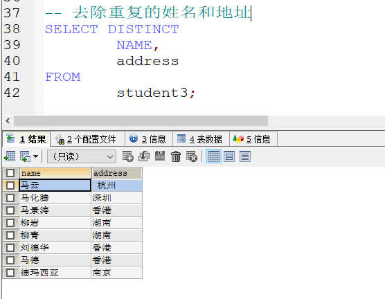This screenshot has height=299, width=385.
Task: Open the dropdown arrow beside copy result icon
Action: pos(35,156)
